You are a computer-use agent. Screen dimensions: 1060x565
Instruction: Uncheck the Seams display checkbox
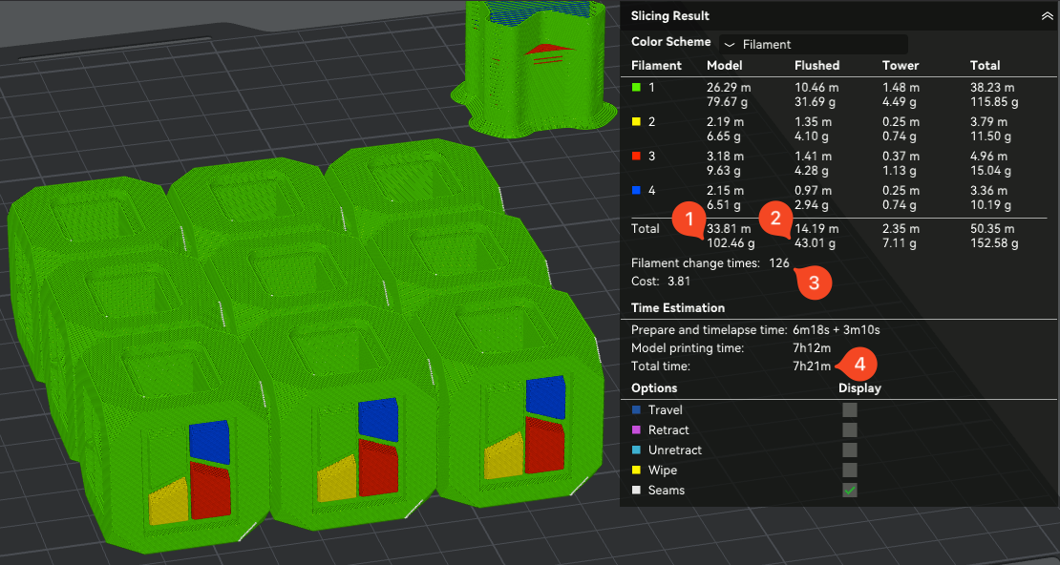(x=850, y=491)
